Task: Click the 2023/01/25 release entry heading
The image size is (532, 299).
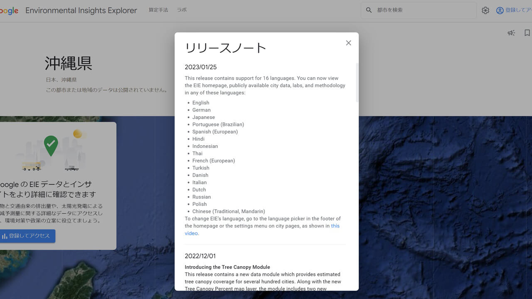Action: click(200, 67)
